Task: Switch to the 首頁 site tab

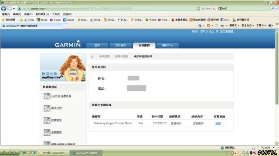Action: point(97,45)
